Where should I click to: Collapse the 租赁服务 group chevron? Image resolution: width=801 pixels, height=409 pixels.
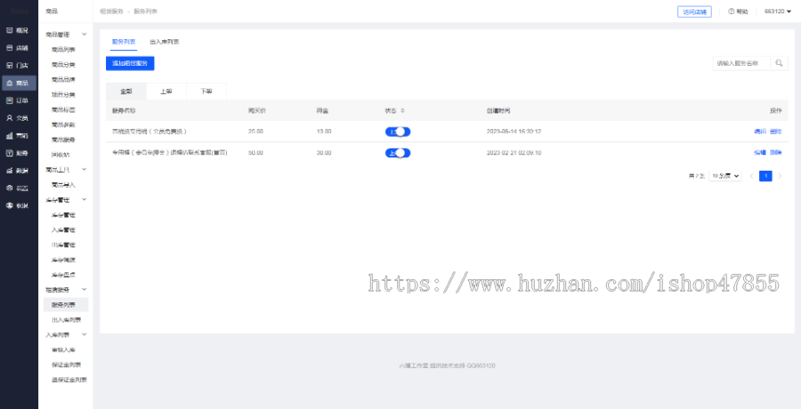point(85,290)
